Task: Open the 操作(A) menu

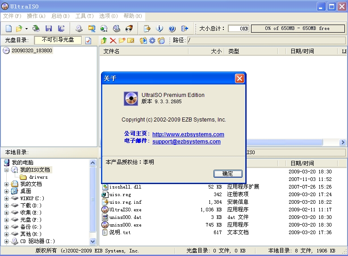Action: [36, 16]
